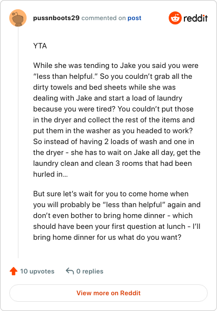This screenshot has height=311, width=217.
Task: Click the "View more on Reddit" button
Action: click(x=108, y=293)
